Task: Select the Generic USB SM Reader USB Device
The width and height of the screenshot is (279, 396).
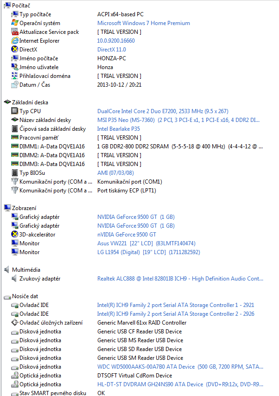Action: coord(140,358)
